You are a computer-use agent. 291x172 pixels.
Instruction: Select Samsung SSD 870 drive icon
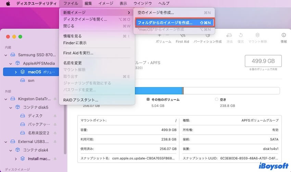pyautogui.click(x=13, y=54)
